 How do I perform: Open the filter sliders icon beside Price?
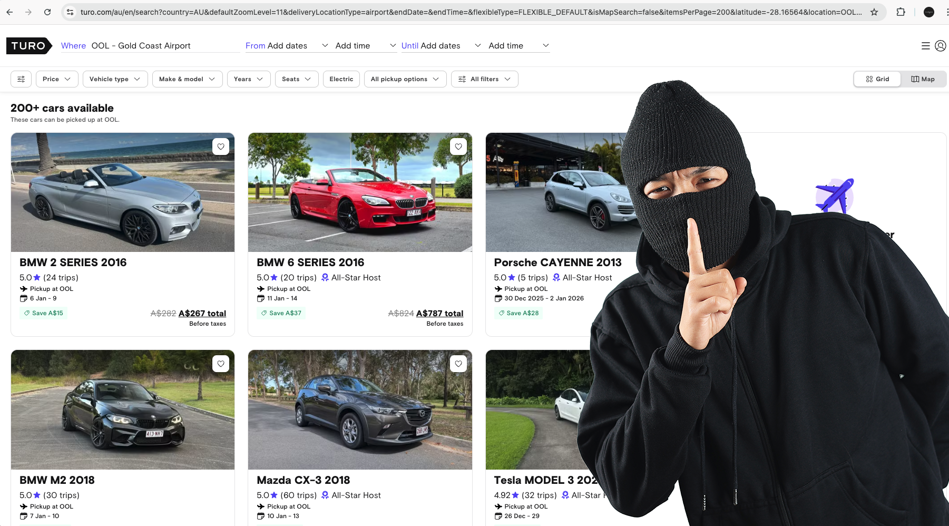point(21,79)
